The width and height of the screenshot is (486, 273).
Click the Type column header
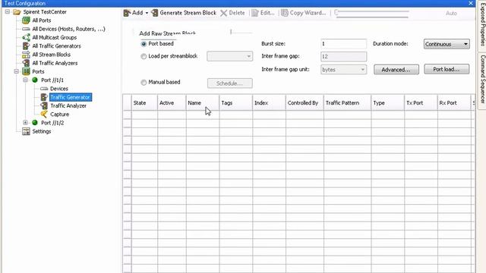click(388, 103)
